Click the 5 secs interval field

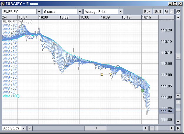click(60, 11)
